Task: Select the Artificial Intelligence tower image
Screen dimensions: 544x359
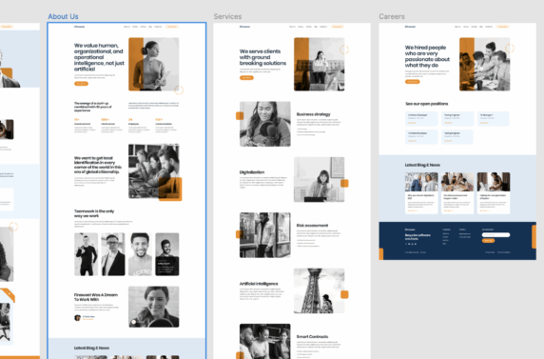Action: point(320,290)
